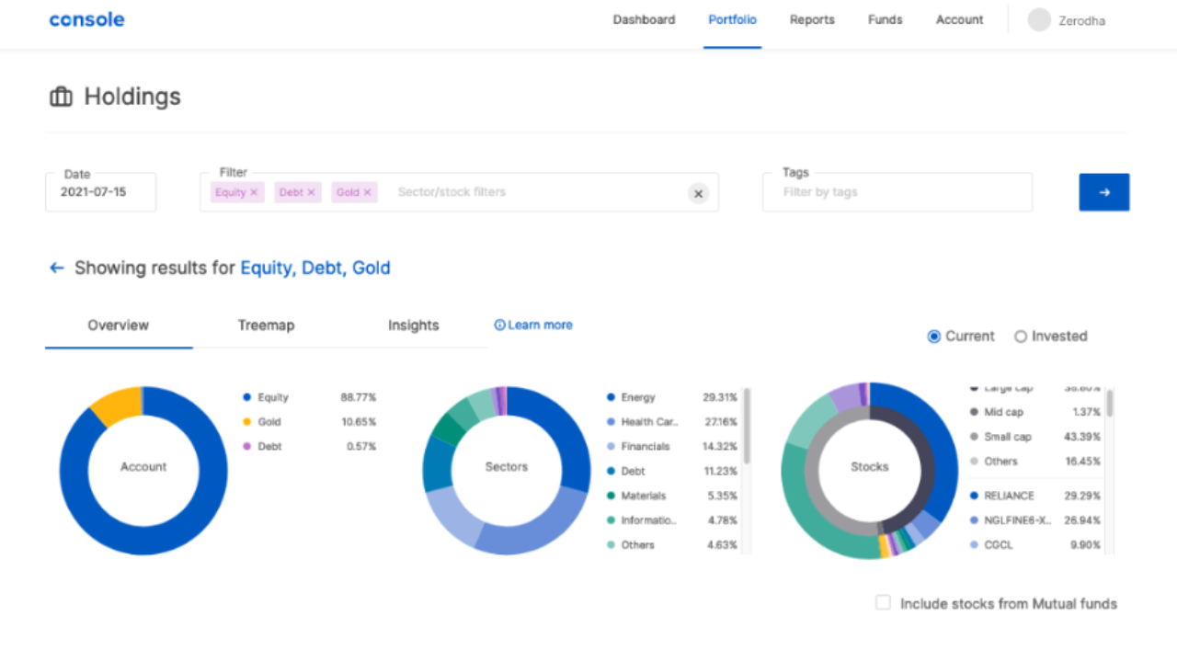Click the holdings briefcase icon
The width and height of the screenshot is (1177, 662).
61,97
